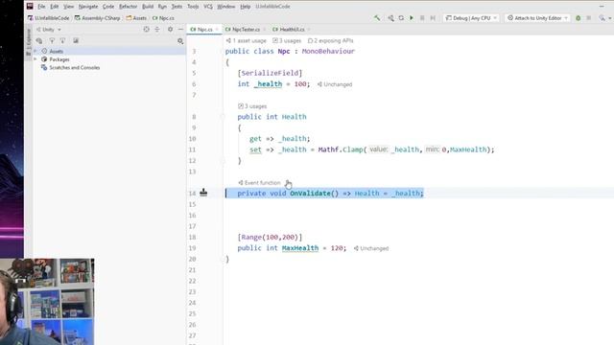
Task: Open the Build menu
Action: [148, 7]
